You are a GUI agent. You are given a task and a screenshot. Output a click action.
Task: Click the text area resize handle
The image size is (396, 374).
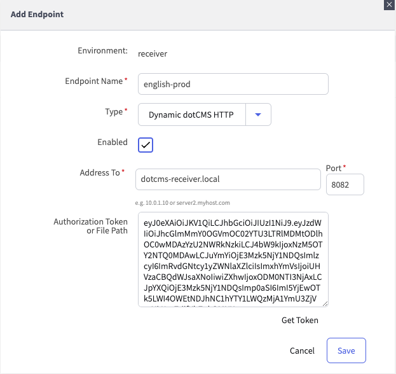pyautogui.click(x=325, y=304)
